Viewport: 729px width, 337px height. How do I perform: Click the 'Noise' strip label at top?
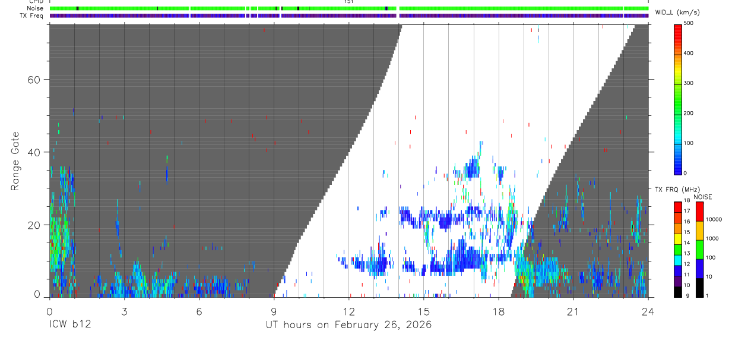[35, 8]
